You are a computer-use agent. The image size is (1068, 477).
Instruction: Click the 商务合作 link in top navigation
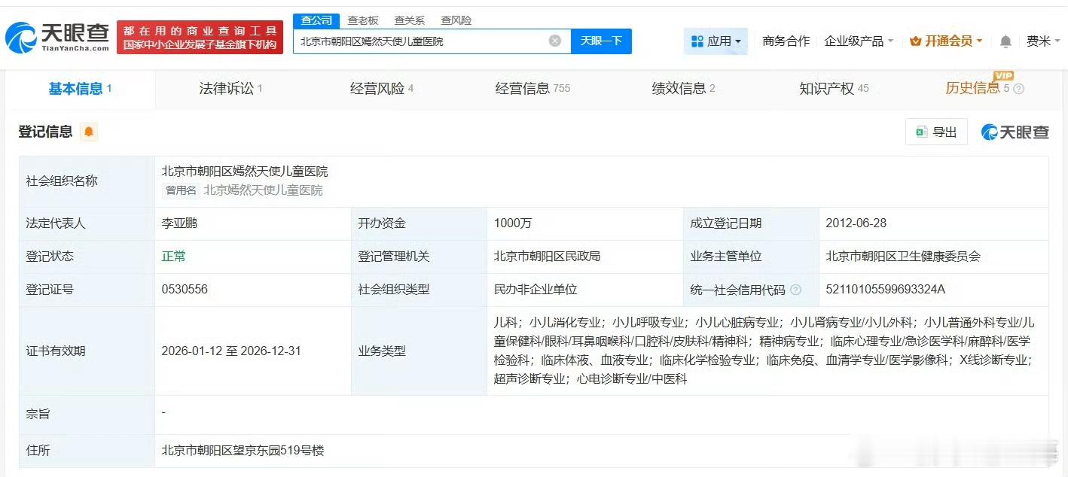[785, 41]
